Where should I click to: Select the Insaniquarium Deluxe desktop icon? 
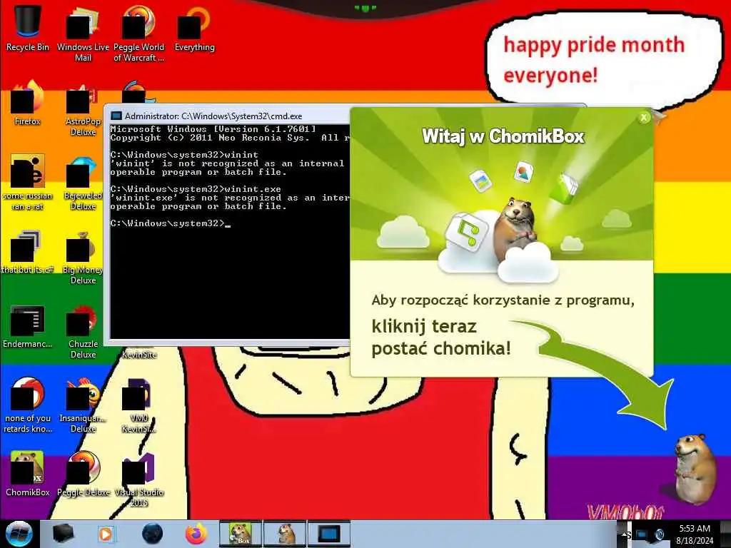click(83, 405)
